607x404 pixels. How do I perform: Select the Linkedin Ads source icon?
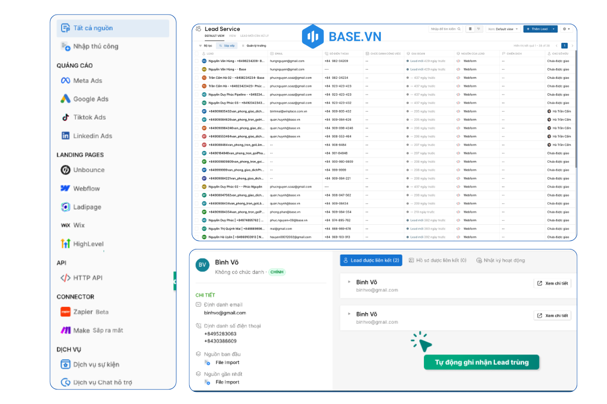tap(65, 135)
